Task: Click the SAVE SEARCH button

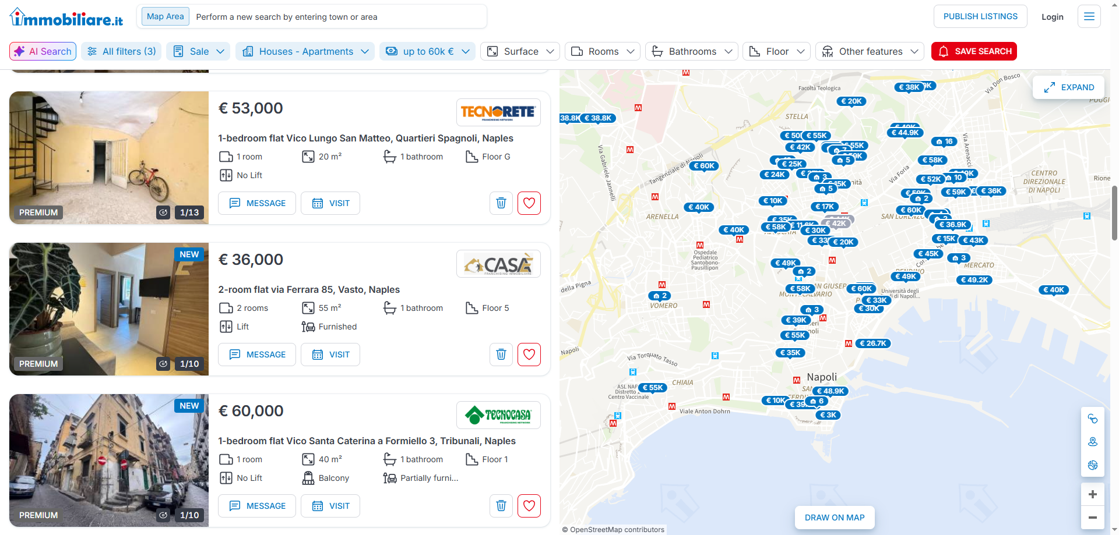Action: (974, 51)
